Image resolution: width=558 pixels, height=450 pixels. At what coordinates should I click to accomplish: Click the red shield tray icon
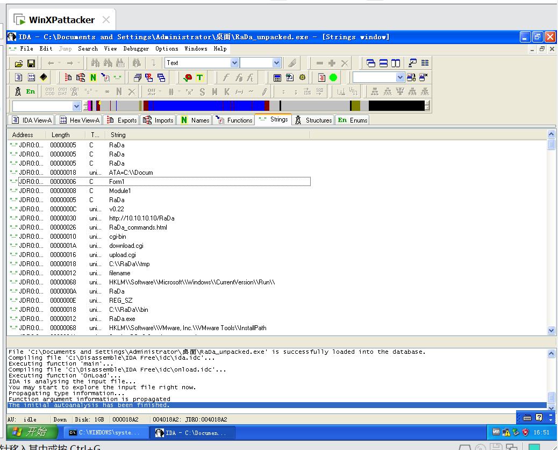(526, 432)
